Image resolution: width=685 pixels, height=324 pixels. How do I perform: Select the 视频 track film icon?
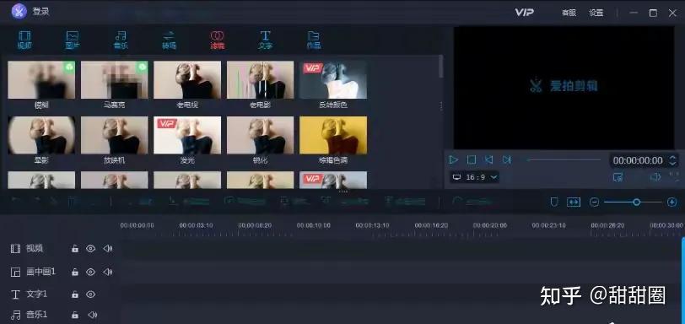(16, 249)
